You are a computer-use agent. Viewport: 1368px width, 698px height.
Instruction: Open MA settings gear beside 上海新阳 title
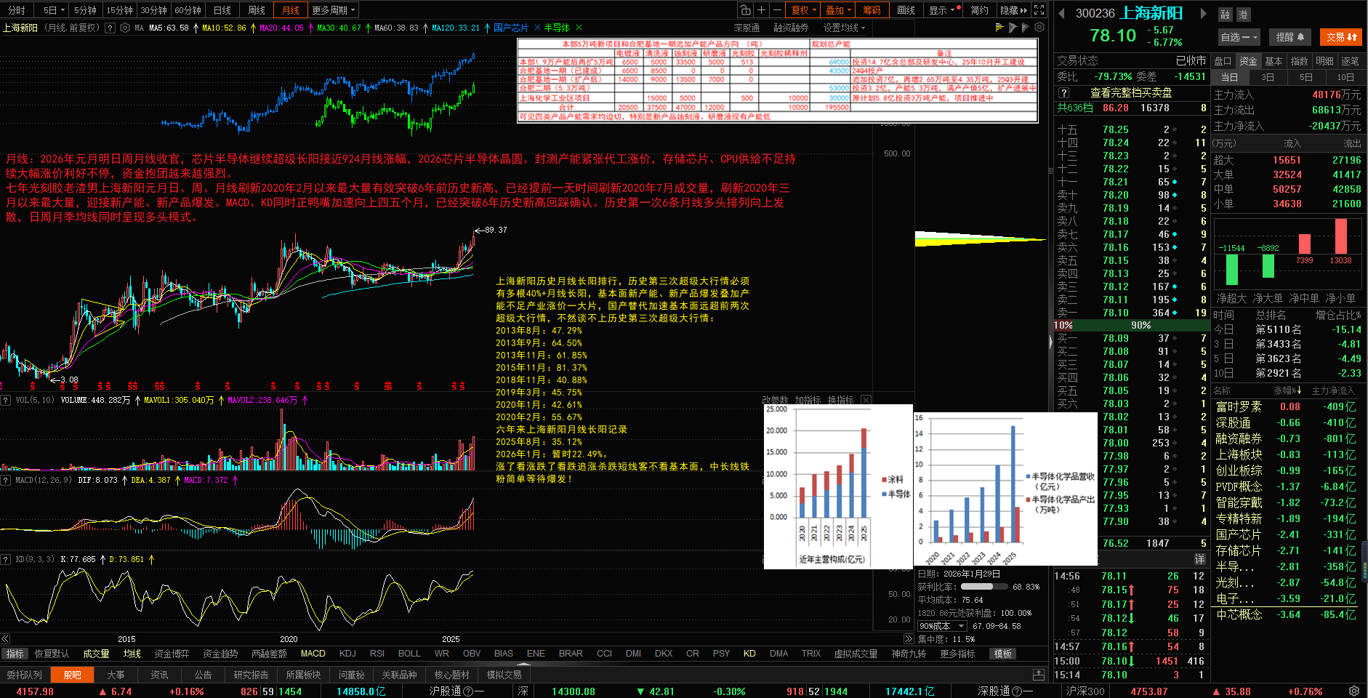(x=125, y=28)
